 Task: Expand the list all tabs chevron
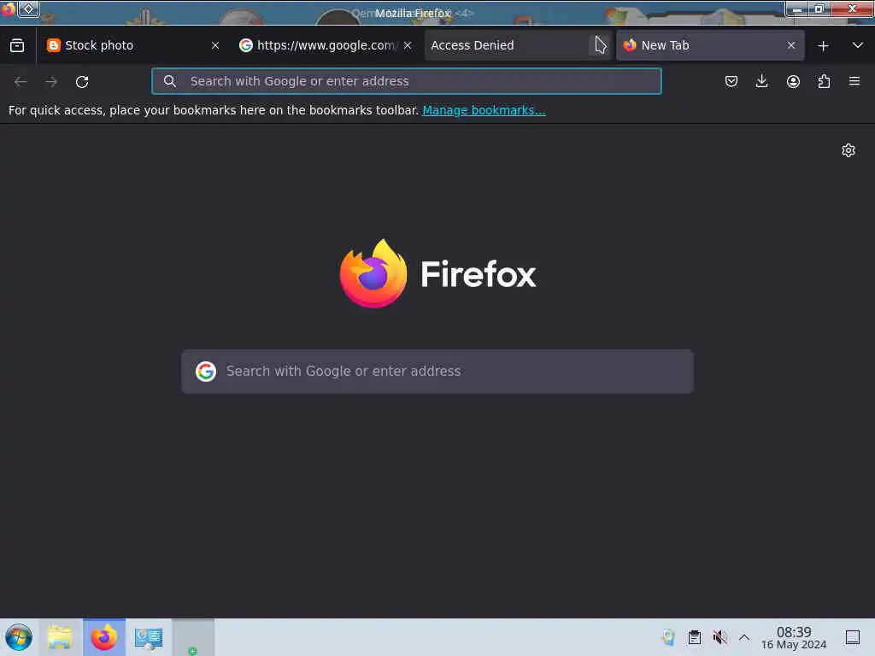858,46
